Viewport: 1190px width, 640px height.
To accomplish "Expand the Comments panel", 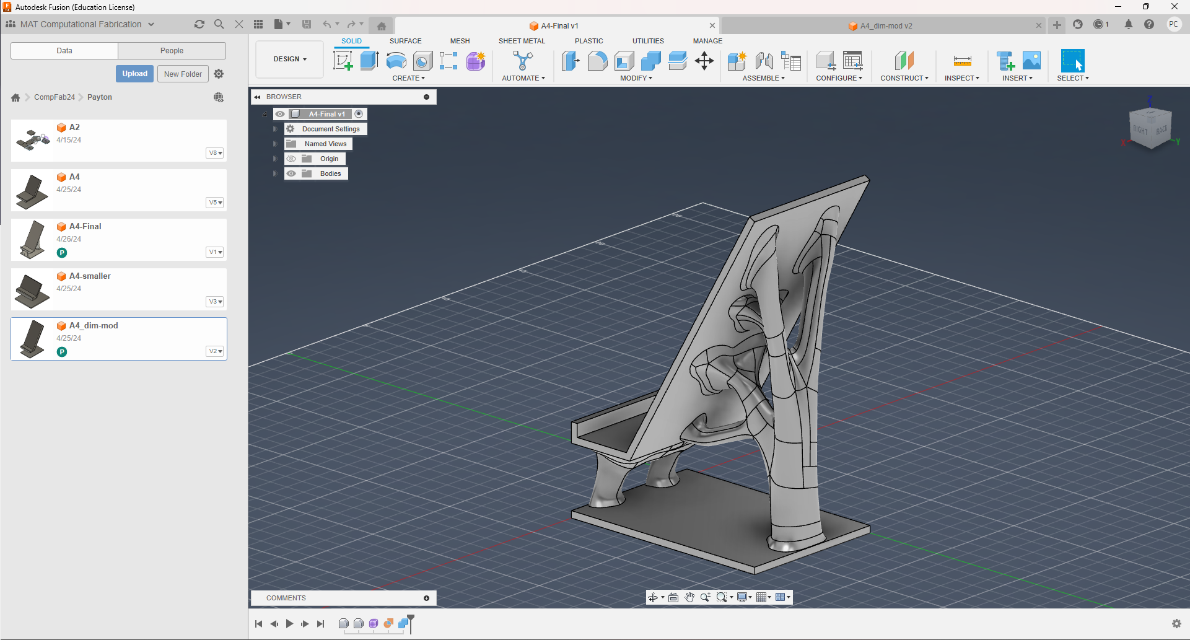I will coord(426,598).
